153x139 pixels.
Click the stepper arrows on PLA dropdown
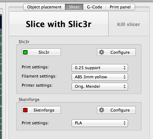click(124, 123)
